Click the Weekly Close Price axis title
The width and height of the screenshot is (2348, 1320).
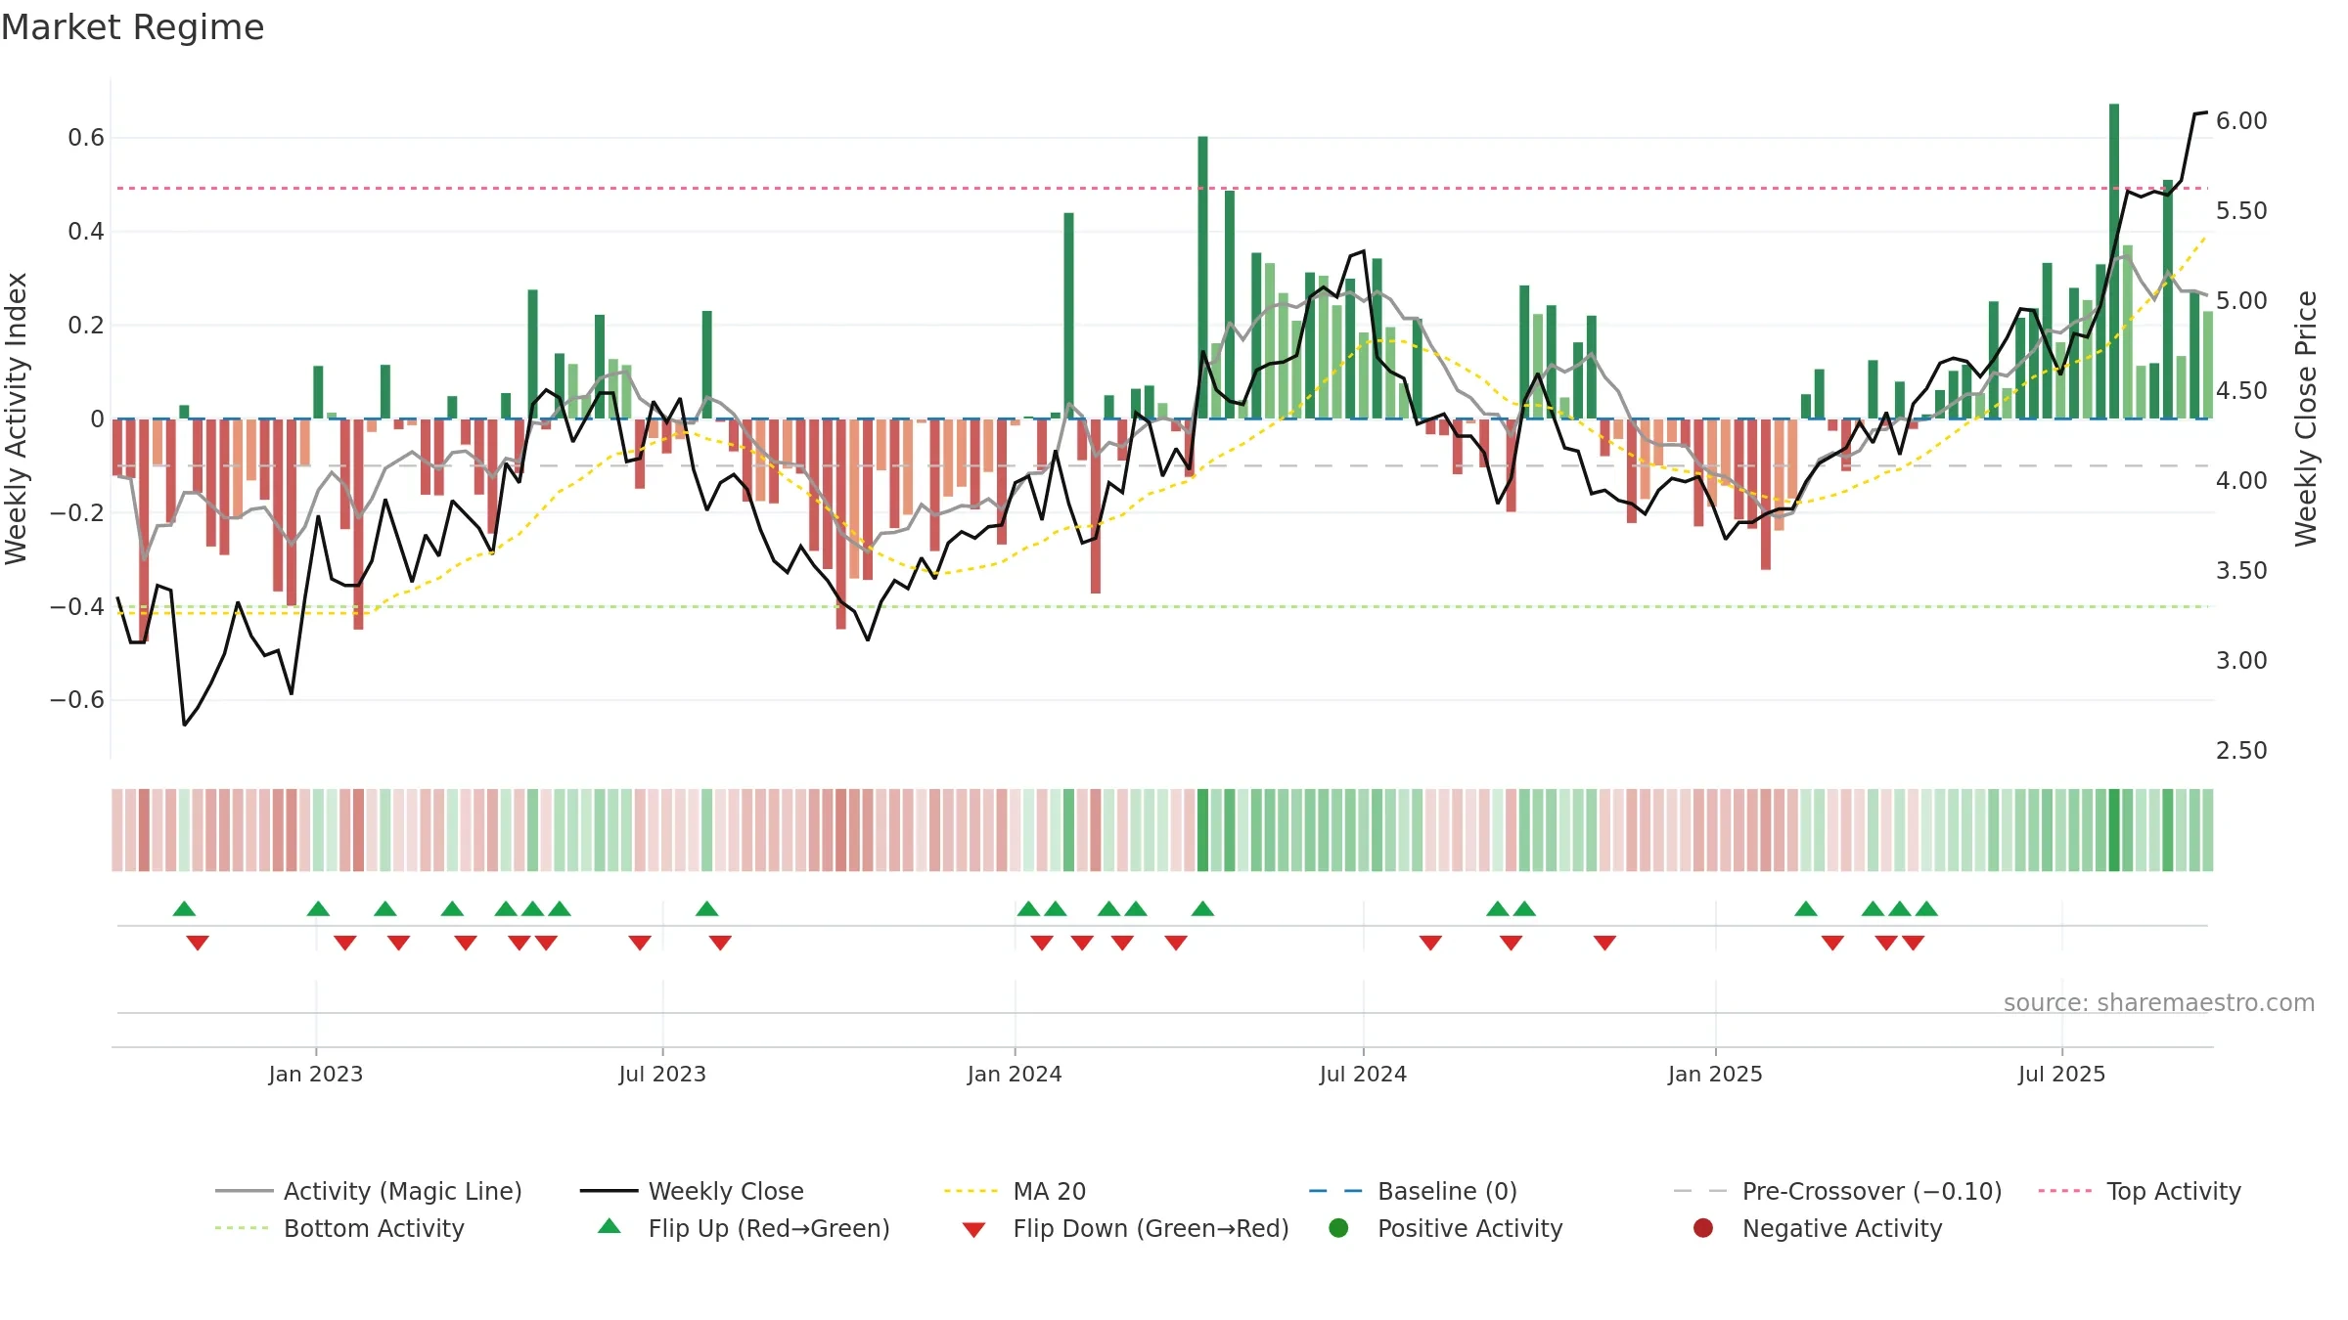coord(2306,418)
